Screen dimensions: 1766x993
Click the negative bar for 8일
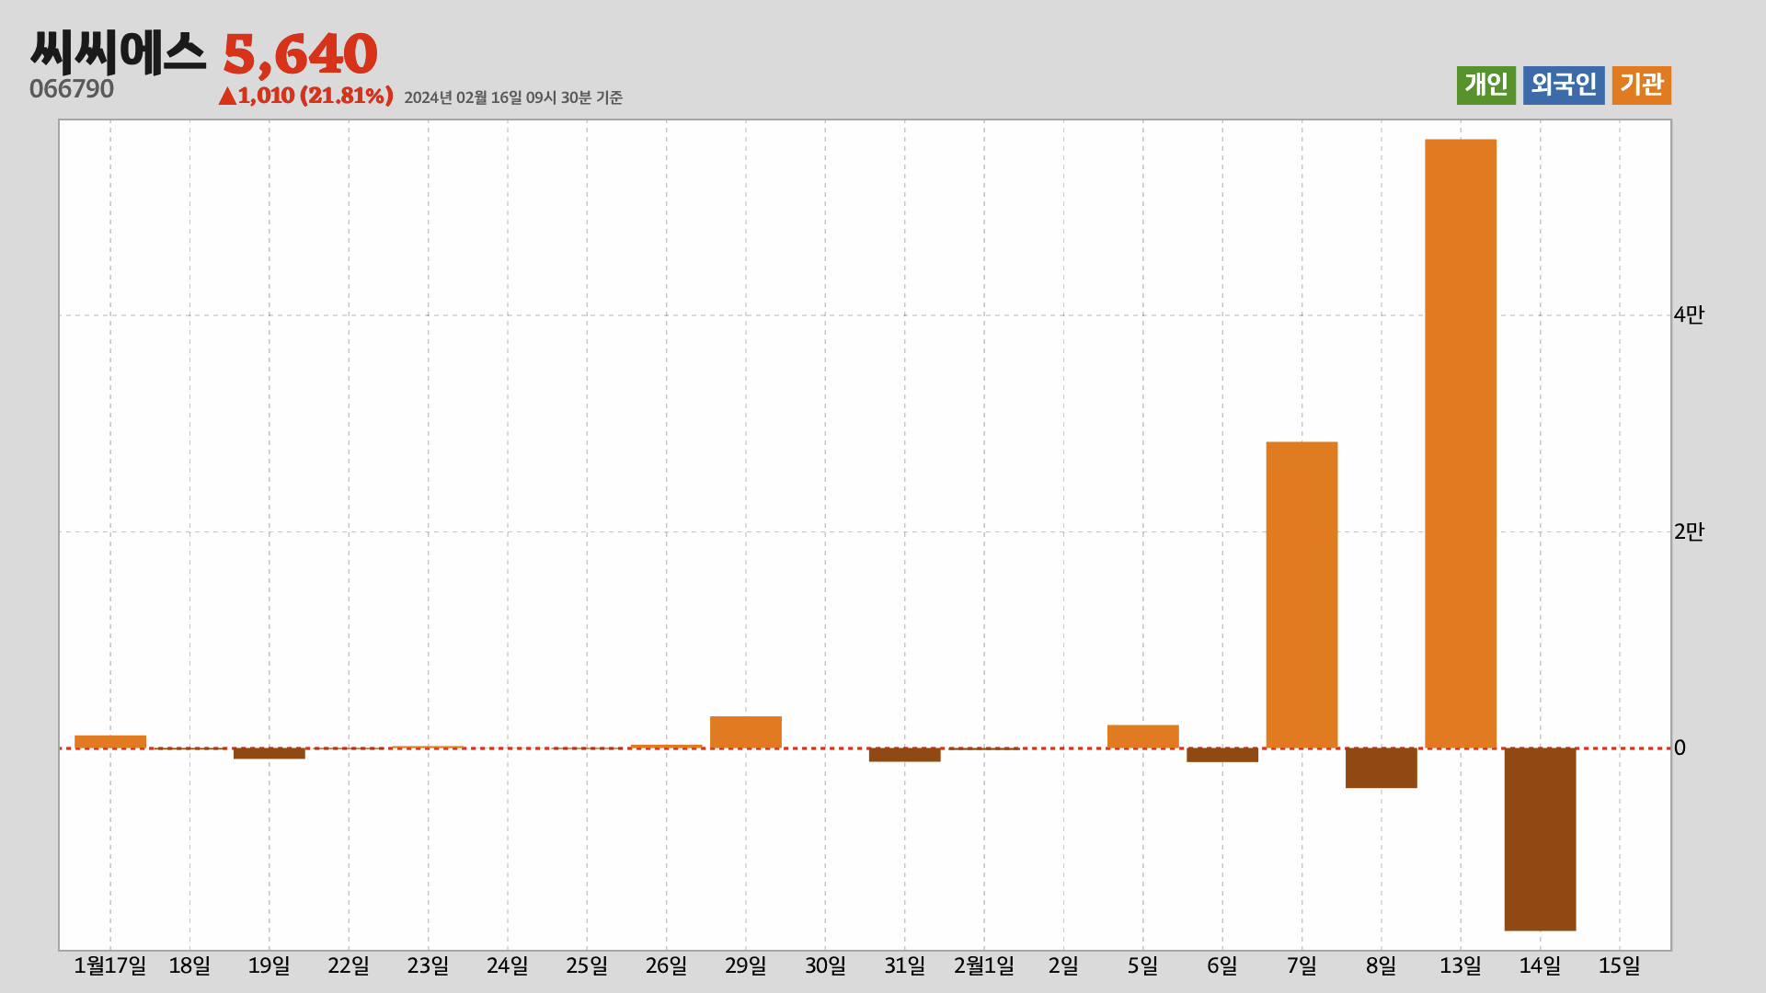[x=1381, y=768]
